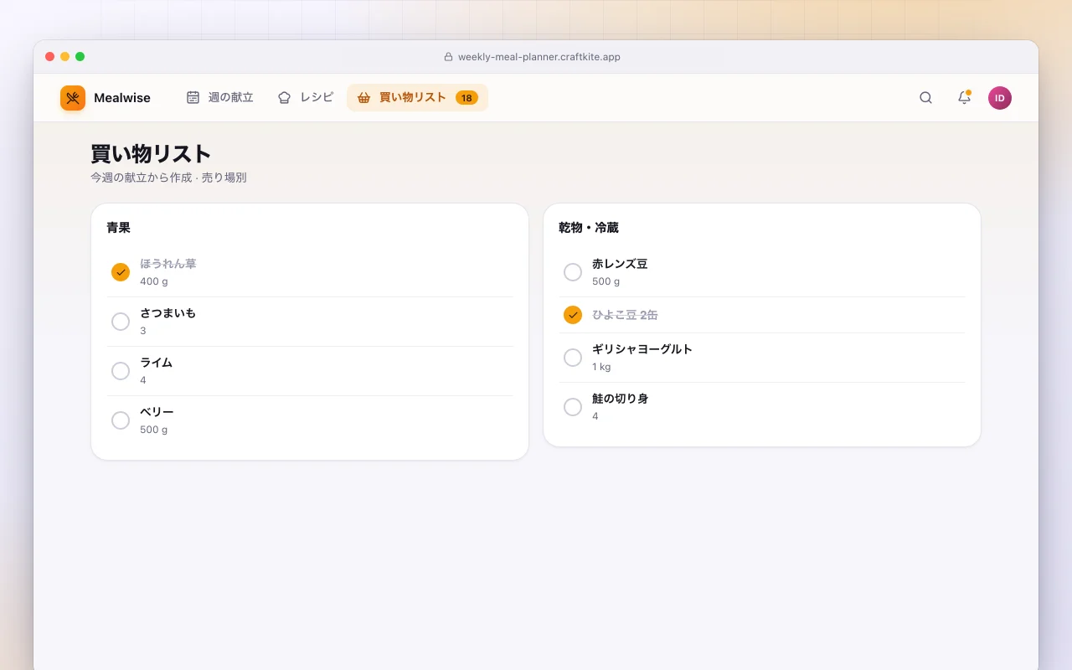
Task: Uncheck the ひよこ豆 2缶 item
Action: click(x=573, y=315)
